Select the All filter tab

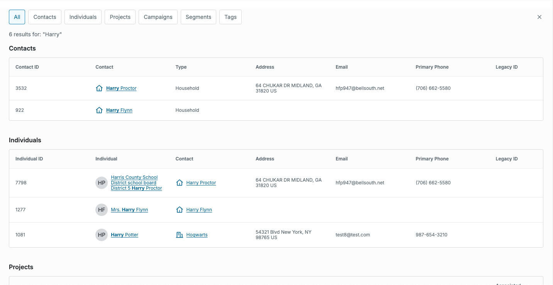point(17,17)
